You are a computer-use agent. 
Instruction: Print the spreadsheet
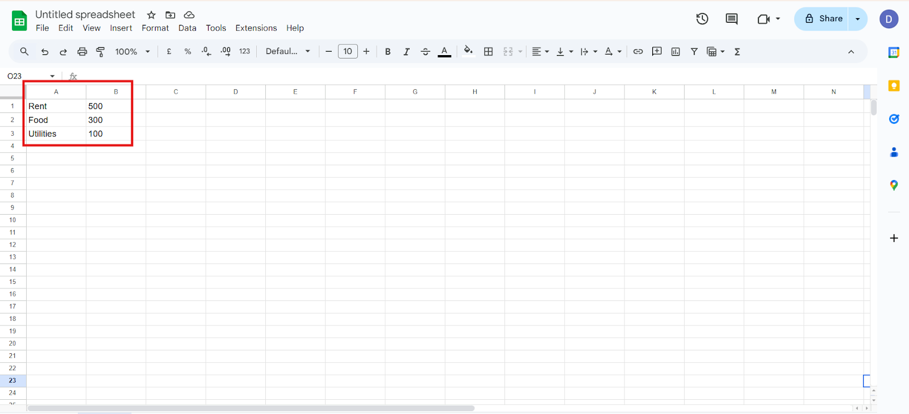82,52
